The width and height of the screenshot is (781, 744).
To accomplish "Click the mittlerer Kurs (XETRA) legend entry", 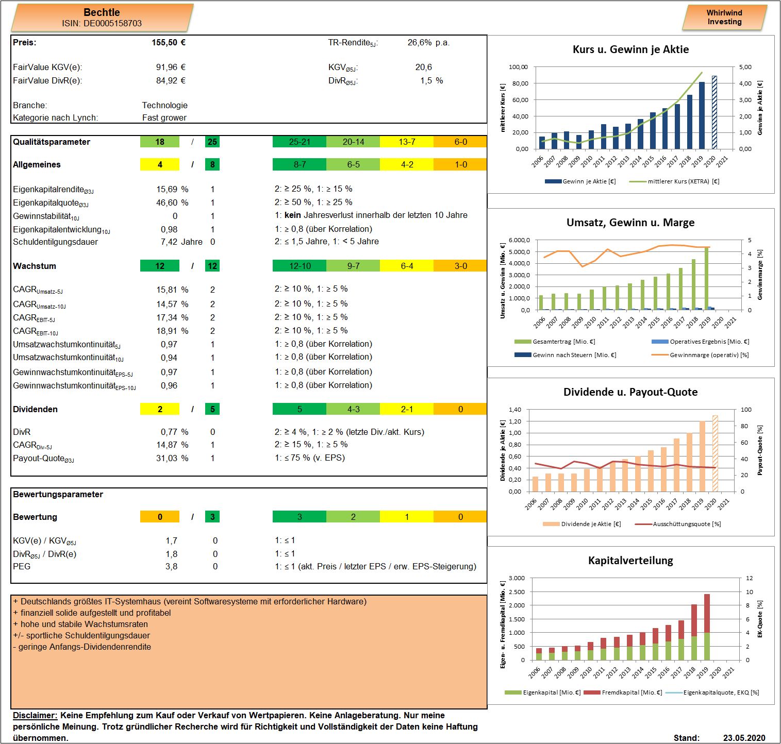I will click(x=674, y=181).
